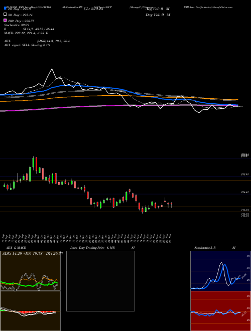Click the last candlestick on the price chart
This screenshot has height=331, width=251.
click(x=171, y=204)
